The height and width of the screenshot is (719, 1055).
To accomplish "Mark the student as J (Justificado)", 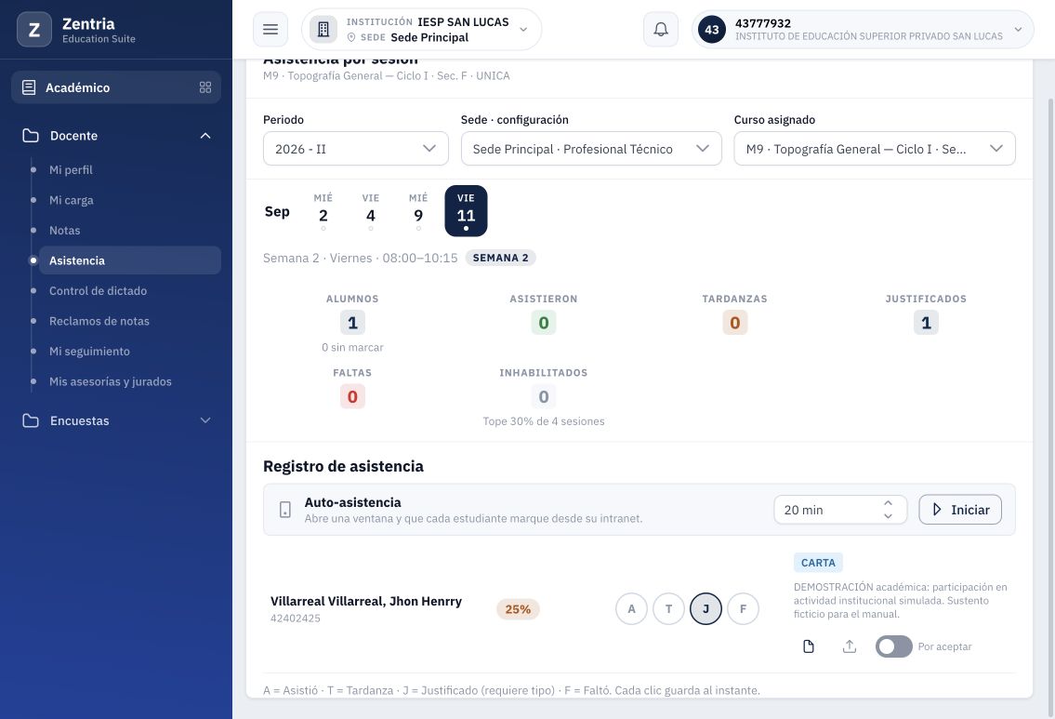I will pos(706,608).
